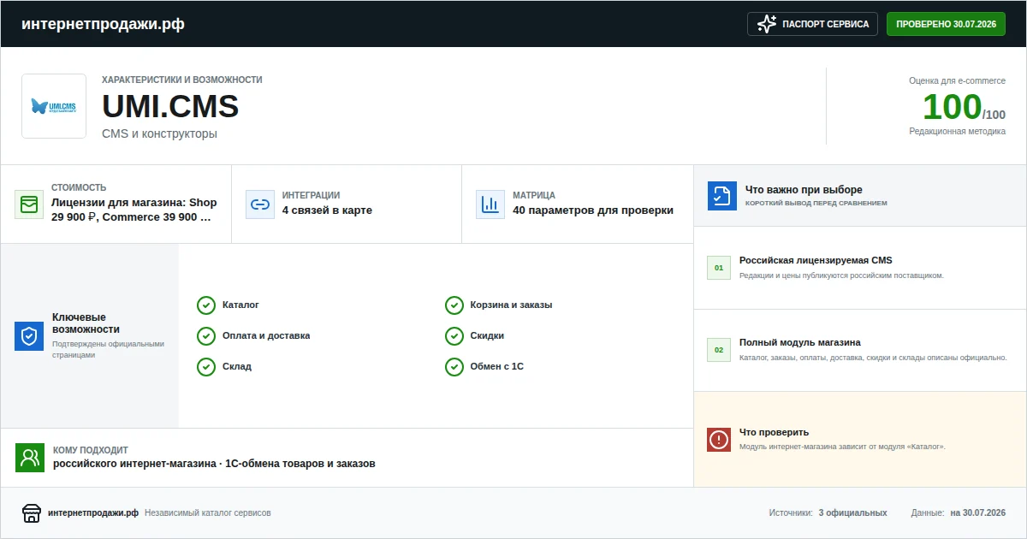Click the check circle icon next to Корзина и заказы
1027x539 pixels.
454,305
